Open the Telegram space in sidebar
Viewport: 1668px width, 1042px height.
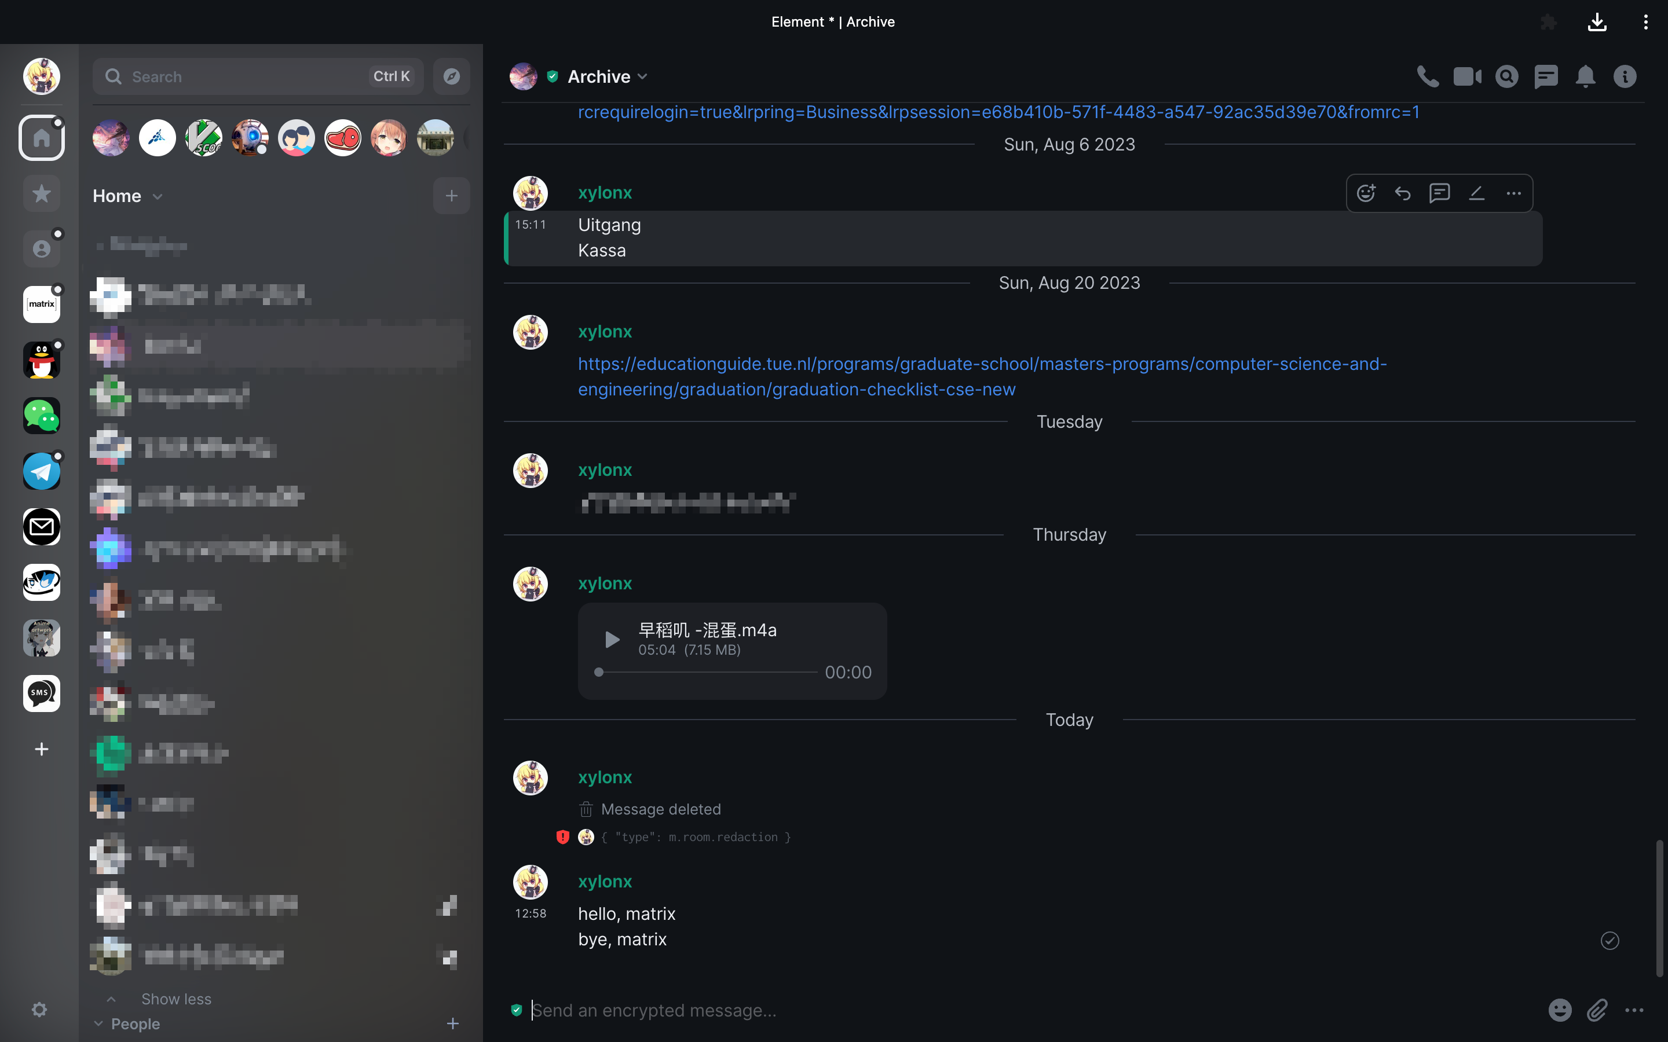[x=41, y=471]
